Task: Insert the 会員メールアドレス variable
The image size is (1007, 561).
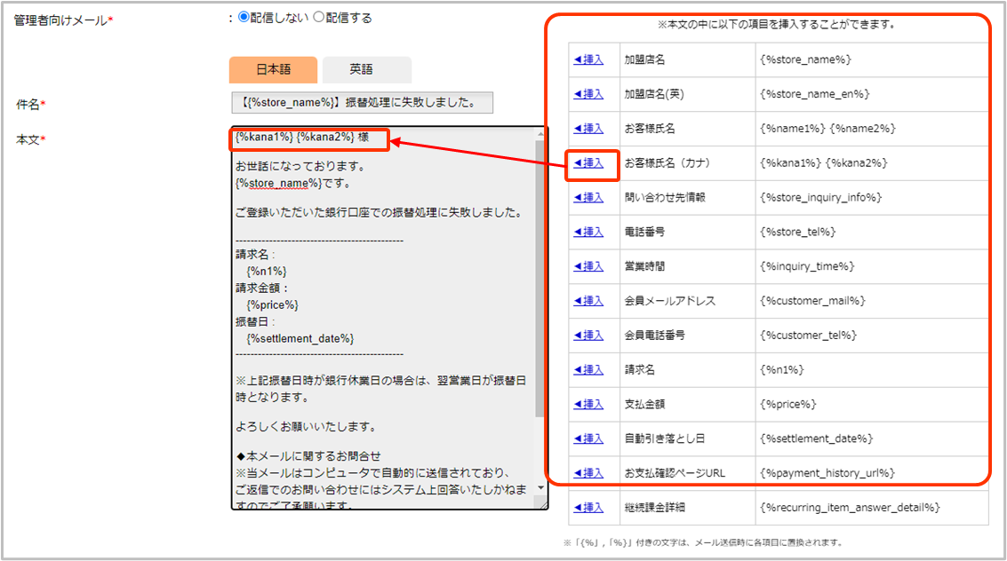Action: (588, 301)
